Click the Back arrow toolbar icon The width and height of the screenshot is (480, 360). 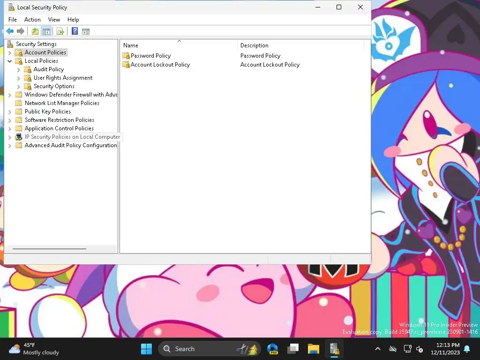(10, 31)
